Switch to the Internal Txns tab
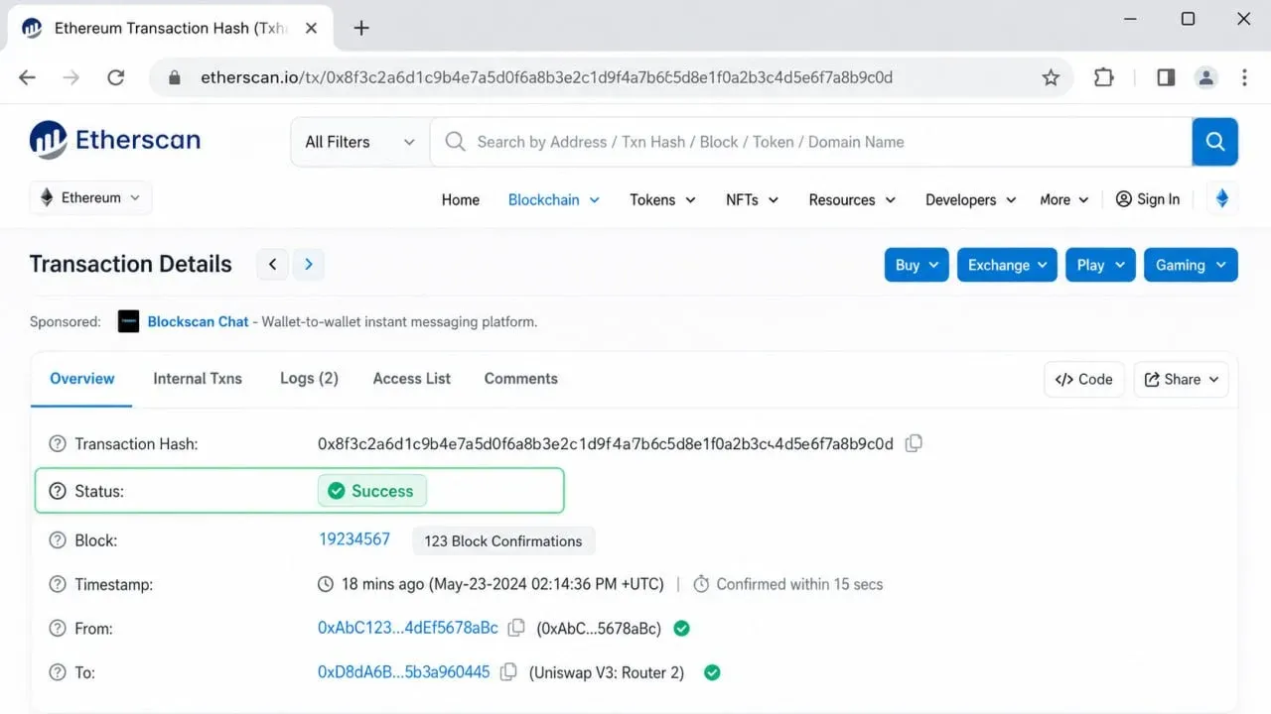 click(x=198, y=379)
